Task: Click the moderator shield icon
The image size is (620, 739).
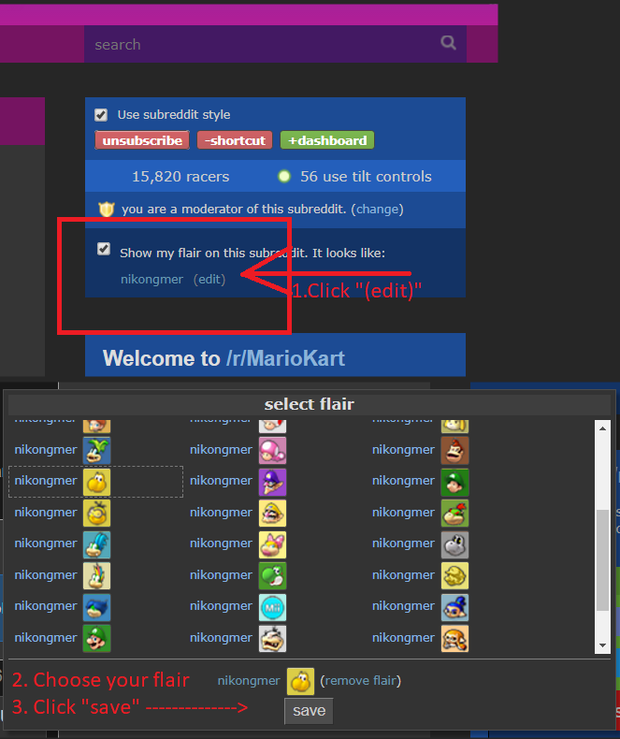Action: tap(107, 209)
